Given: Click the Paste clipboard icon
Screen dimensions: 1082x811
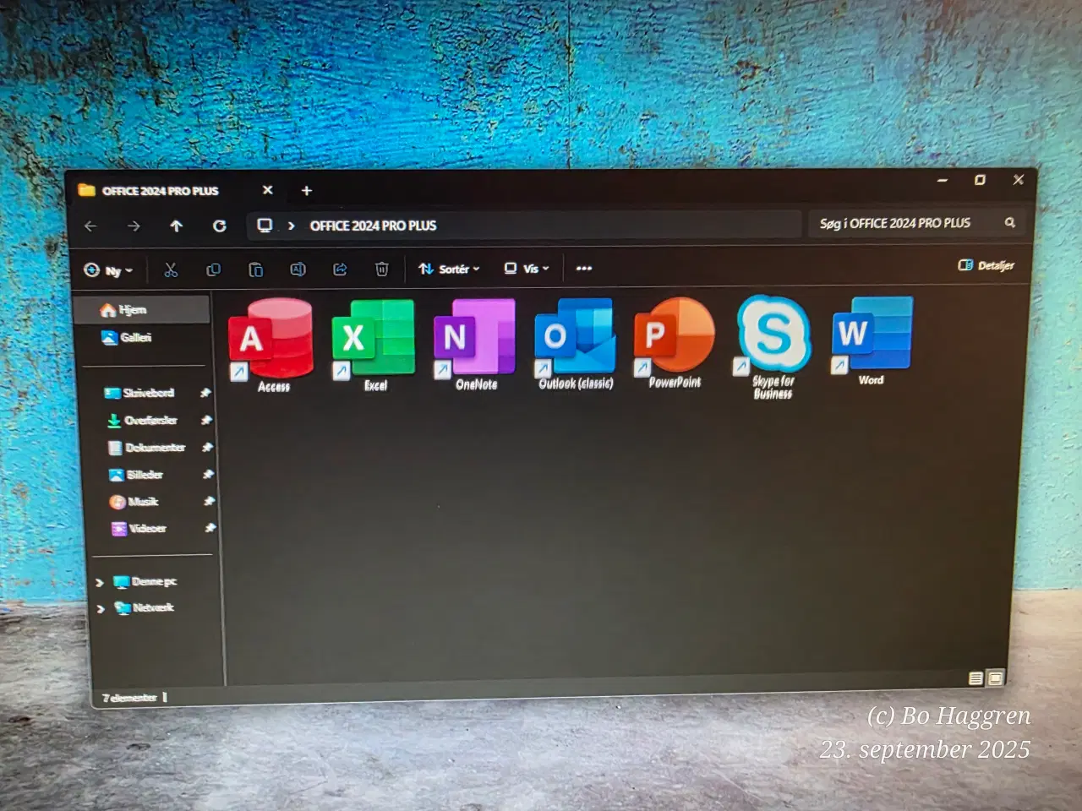Looking at the screenshot, I should (255, 270).
